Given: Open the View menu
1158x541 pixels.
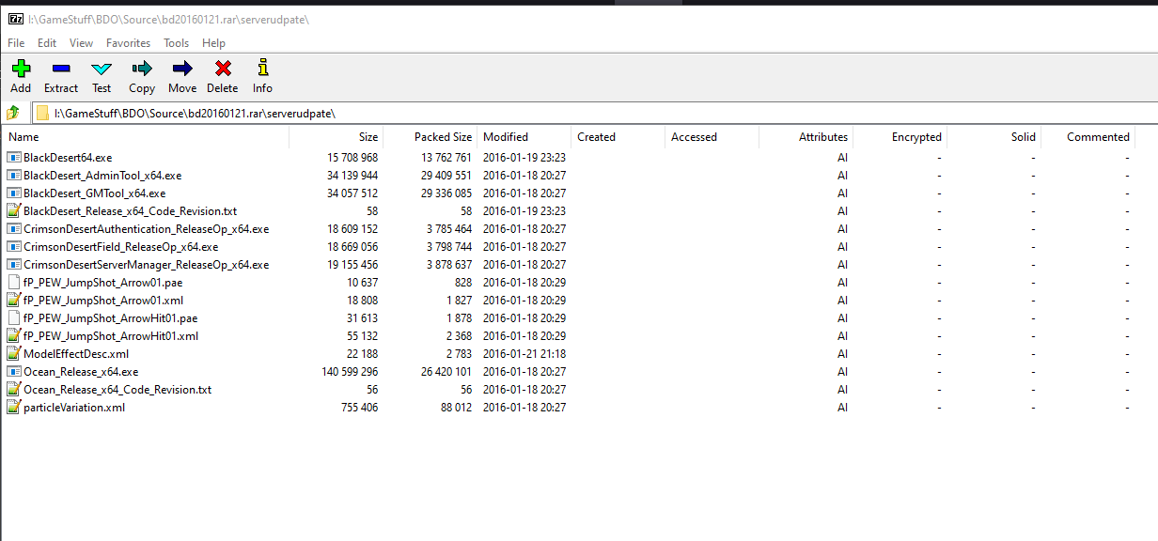Looking at the screenshot, I should point(82,43).
